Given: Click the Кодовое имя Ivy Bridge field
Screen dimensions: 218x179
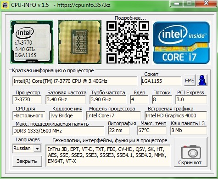Looking at the screenshot, I should coord(66,115).
